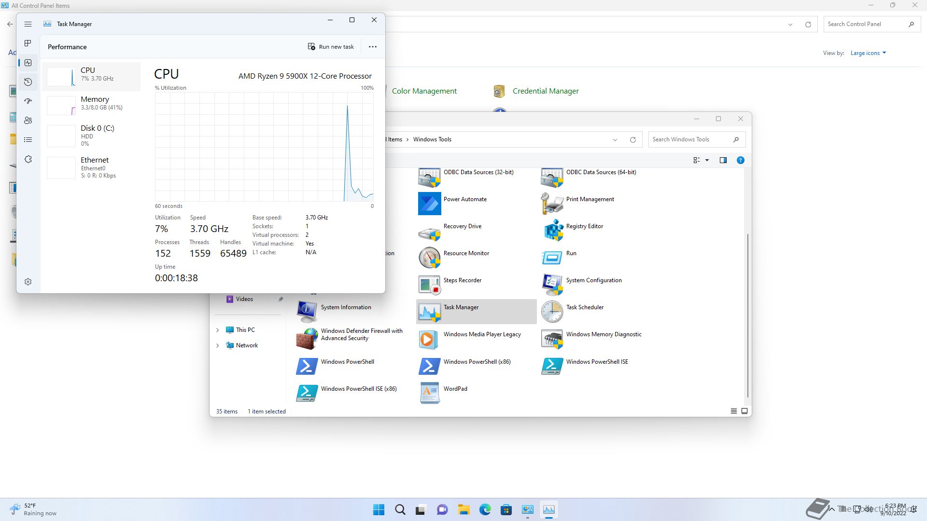Open Color Management in Control Panel
Viewport: 927px width, 521px height.
(424, 91)
